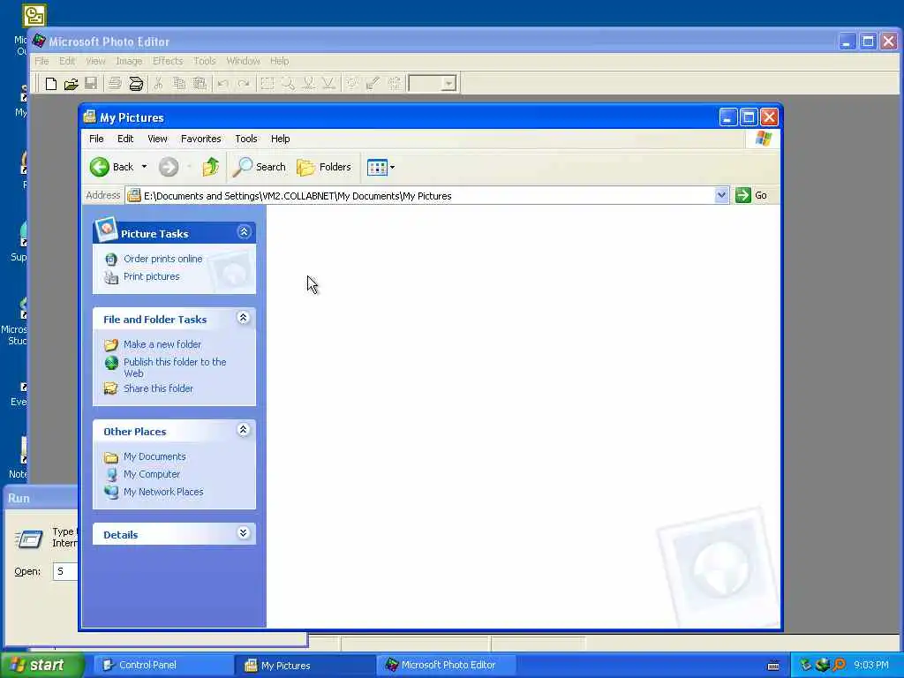Open File menu in My Pictures
Screen dimensions: 904x678
coord(96,139)
